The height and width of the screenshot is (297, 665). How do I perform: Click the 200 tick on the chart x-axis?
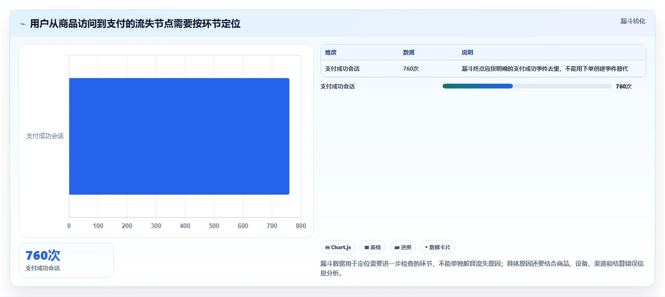127,226
